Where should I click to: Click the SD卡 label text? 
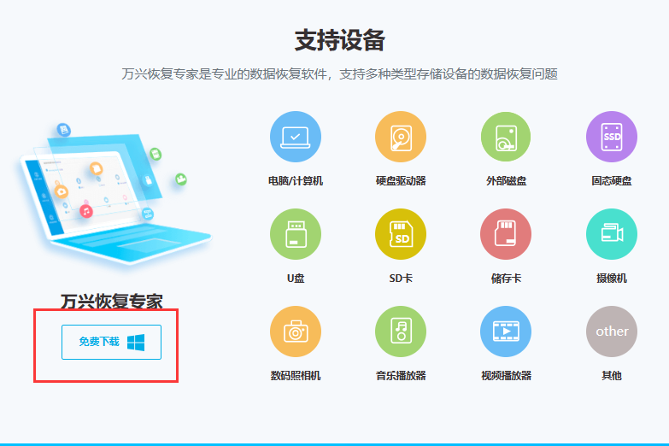click(401, 279)
